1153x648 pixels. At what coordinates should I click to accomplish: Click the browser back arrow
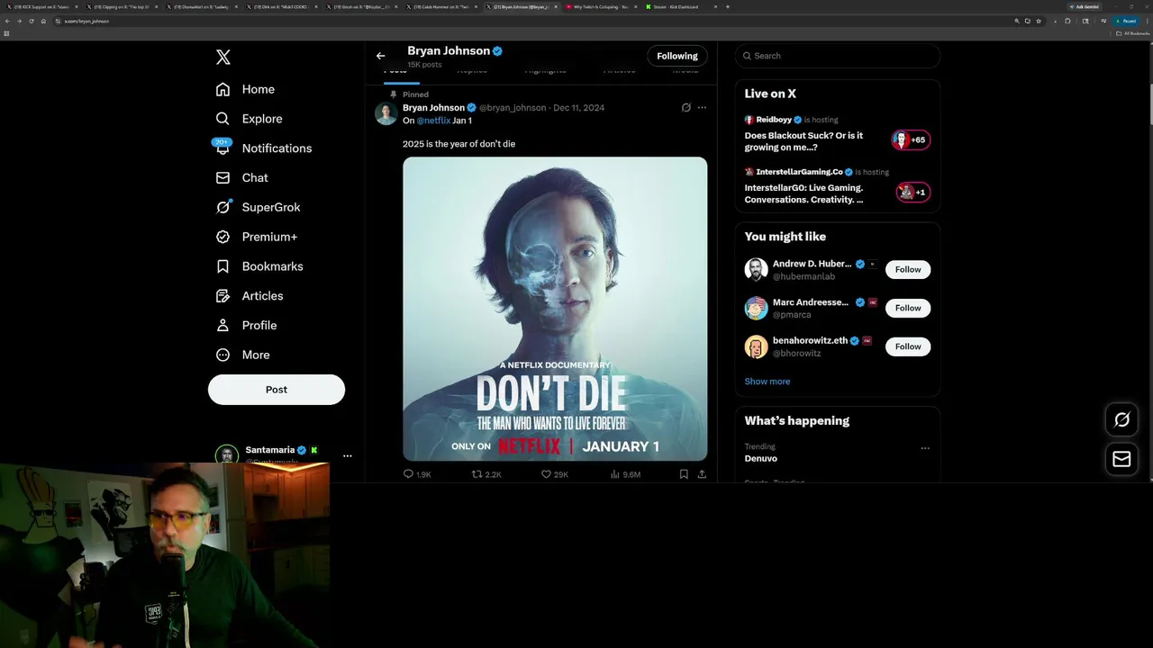pyautogui.click(x=7, y=21)
